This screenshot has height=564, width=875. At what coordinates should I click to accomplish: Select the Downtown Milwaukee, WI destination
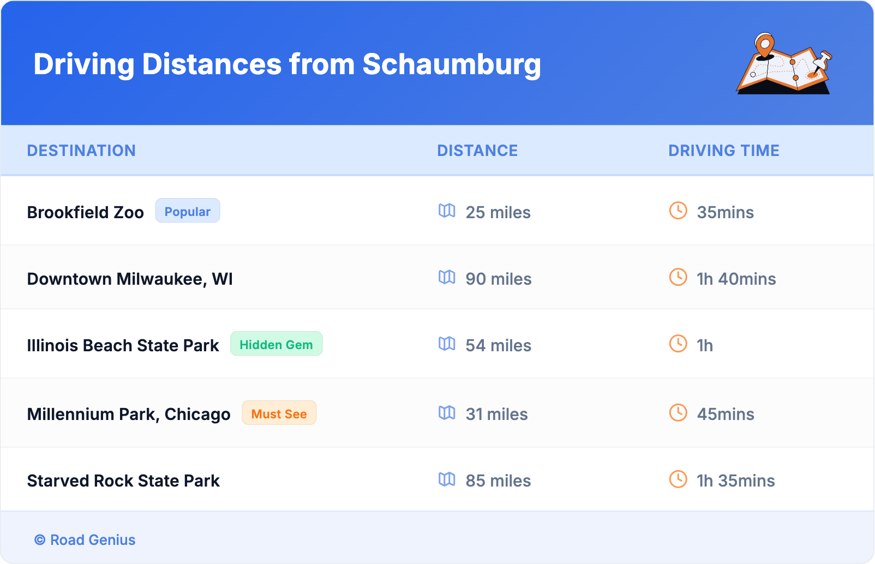(130, 279)
